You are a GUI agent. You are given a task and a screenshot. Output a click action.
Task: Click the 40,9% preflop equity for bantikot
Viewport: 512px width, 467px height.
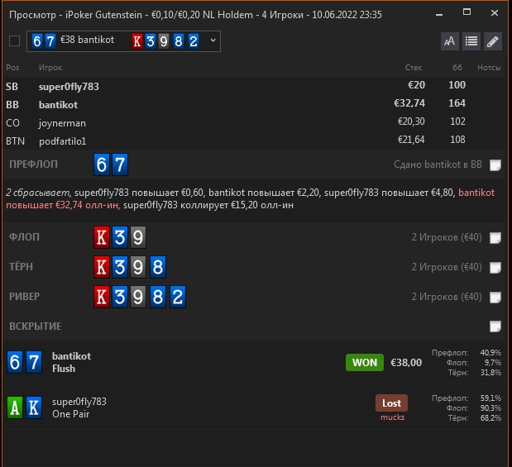(x=490, y=353)
